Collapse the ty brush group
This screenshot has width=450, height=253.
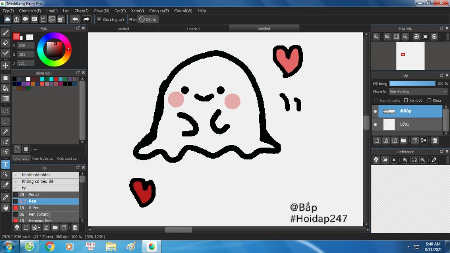[x=15, y=188]
